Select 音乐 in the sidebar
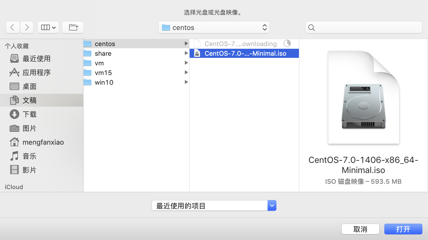Screen dimensions: 428x240 tap(29, 156)
